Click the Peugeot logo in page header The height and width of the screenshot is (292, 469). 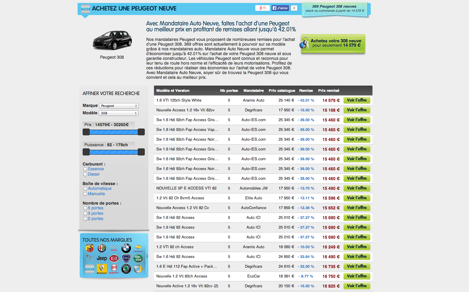coord(86,9)
